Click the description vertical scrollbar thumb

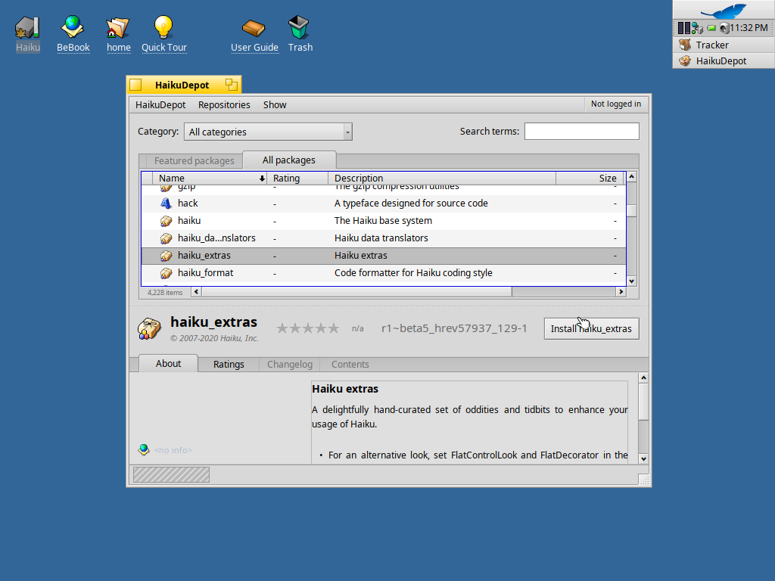tap(643, 401)
